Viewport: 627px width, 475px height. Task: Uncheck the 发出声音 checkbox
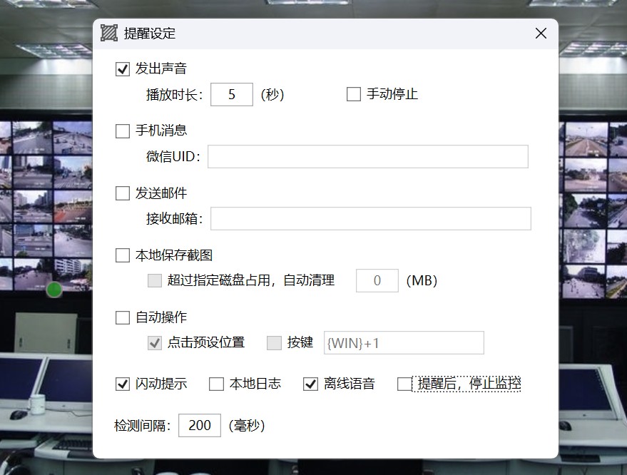click(122, 69)
